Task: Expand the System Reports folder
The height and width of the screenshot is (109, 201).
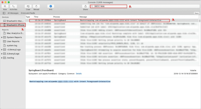Action: [2, 37]
